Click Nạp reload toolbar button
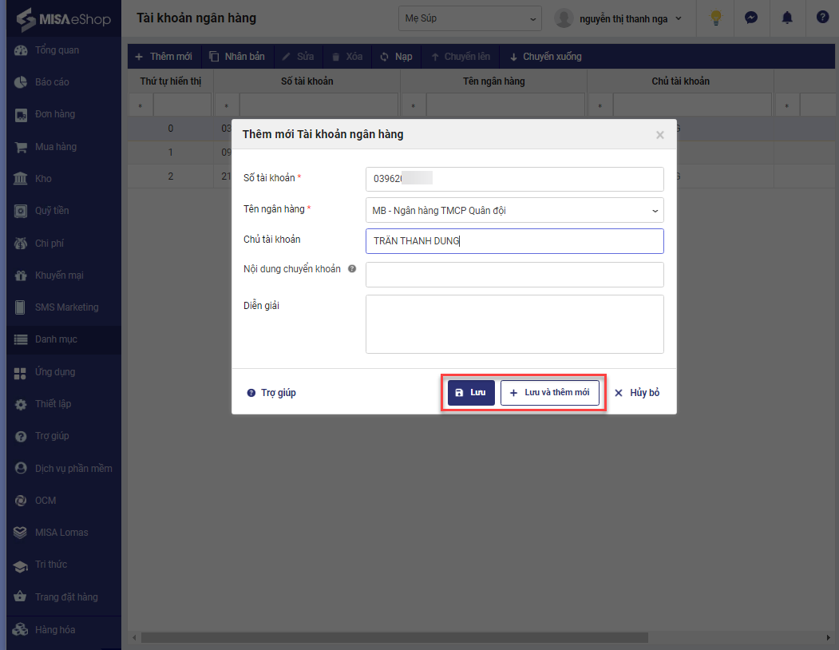 point(397,57)
